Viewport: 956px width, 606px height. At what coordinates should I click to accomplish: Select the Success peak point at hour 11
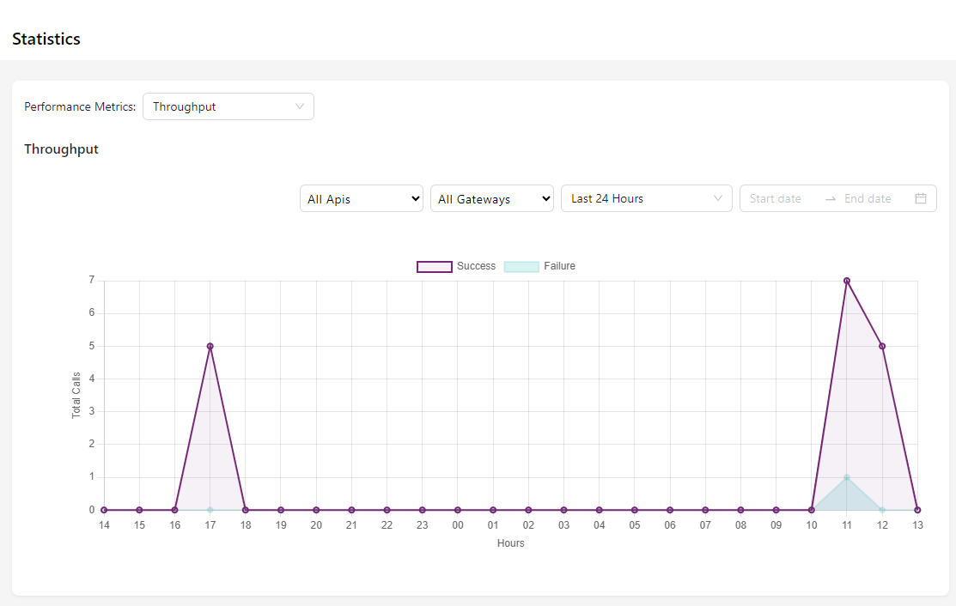click(x=847, y=281)
